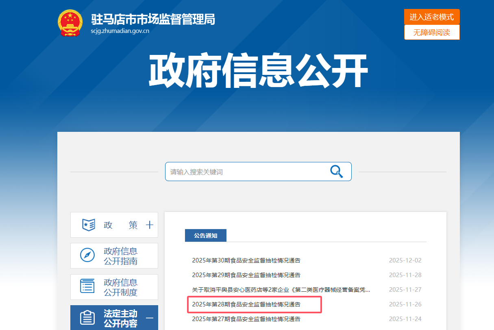The width and height of the screenshot is (494, 330).
Task: Open the 平舆县安心医药店 cancellation notice
Action: coord(281,290)
